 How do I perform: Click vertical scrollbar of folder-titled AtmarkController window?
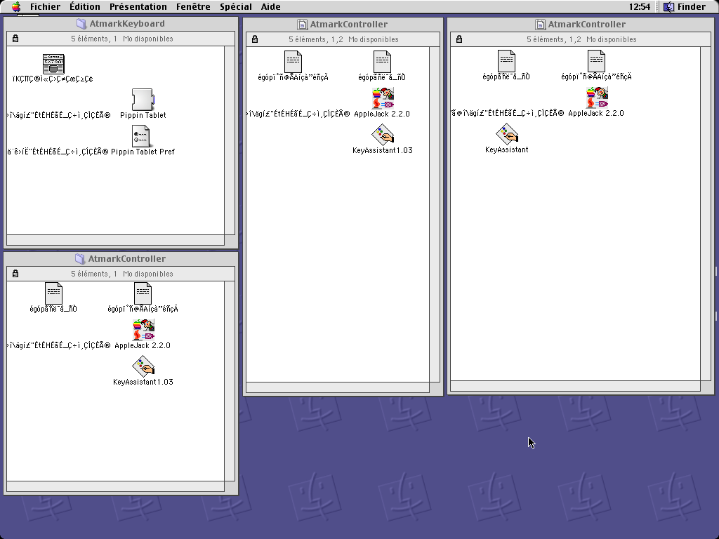coord(230,381)
